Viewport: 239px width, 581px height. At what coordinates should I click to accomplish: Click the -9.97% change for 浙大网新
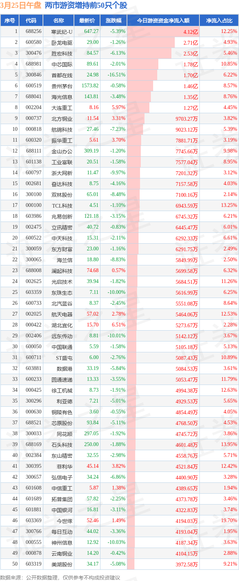[118, 173]
